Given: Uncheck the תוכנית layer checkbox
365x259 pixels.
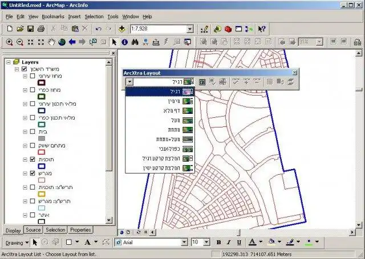Looking at the screenshot, I should pyautogui.click(x=33, y=159).
